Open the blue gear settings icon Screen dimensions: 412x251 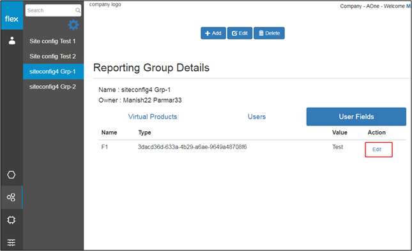click(73, 25)
